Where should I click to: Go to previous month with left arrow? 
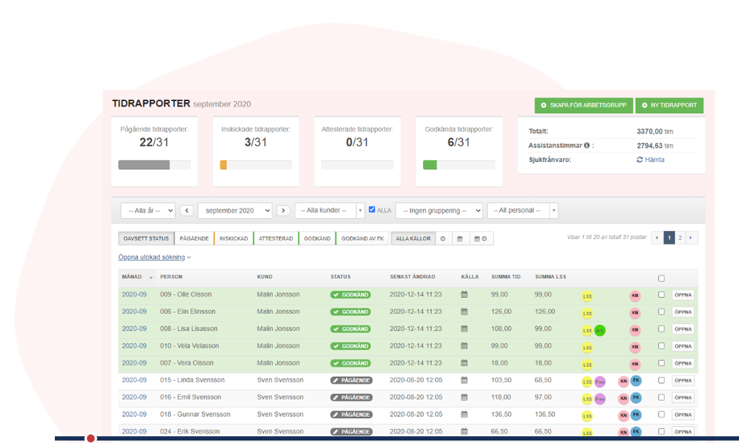tap(187, 210)
